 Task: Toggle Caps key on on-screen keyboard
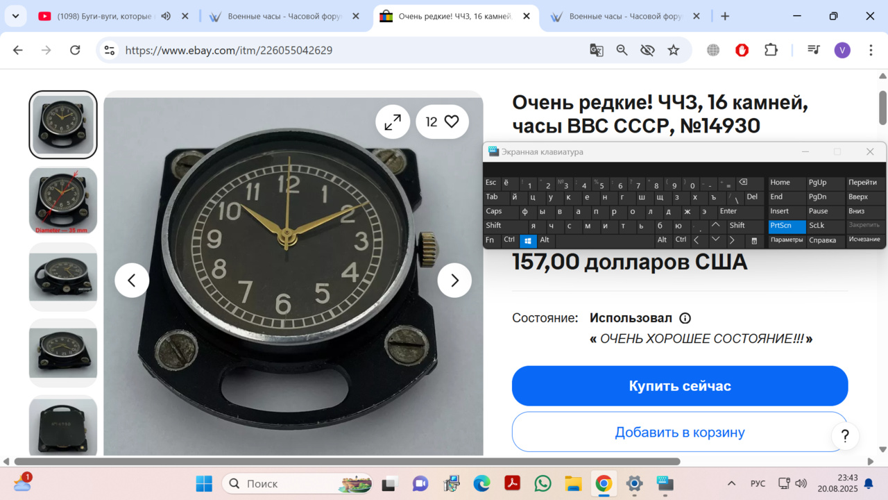point(494,211)
